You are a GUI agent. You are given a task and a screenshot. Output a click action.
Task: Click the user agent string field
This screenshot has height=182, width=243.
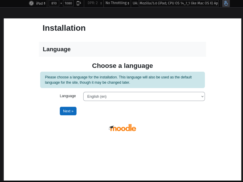[179, 3]
